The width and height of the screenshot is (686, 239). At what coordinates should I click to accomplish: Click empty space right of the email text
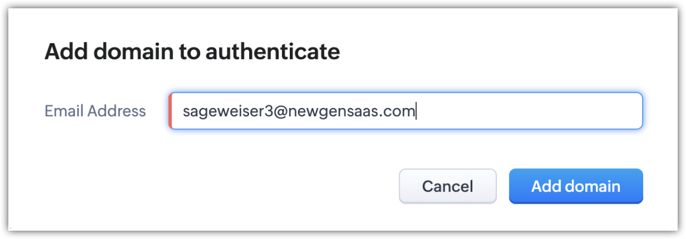tap(526, 111)
